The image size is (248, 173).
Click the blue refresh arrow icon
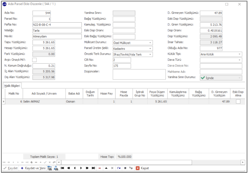coord(118,168)
